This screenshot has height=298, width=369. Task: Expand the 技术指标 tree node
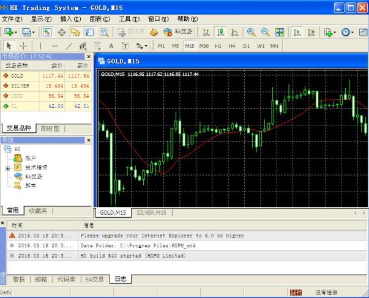pyautogui.click(x=8, y=167)
